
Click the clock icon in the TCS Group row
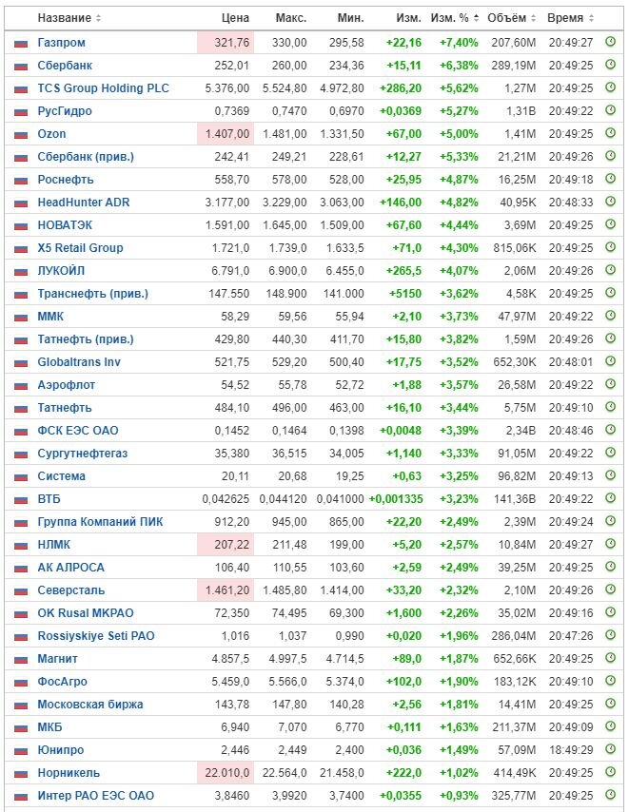(610, 87)
